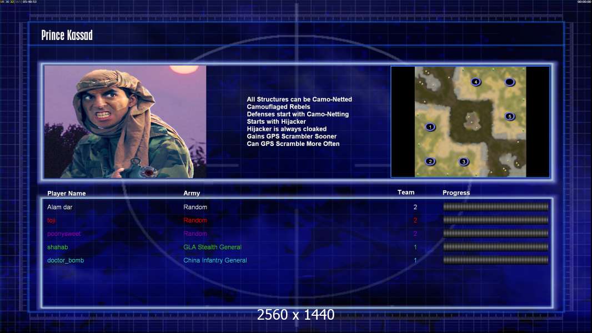Click 'Starts with Hijacker' line
This screenshot has height=333, width=592.
click(276, 122)
